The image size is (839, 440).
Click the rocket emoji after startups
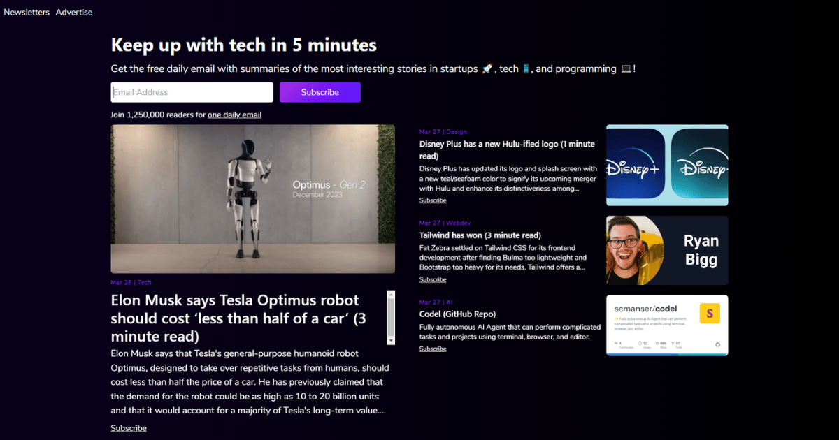[487, 68]
